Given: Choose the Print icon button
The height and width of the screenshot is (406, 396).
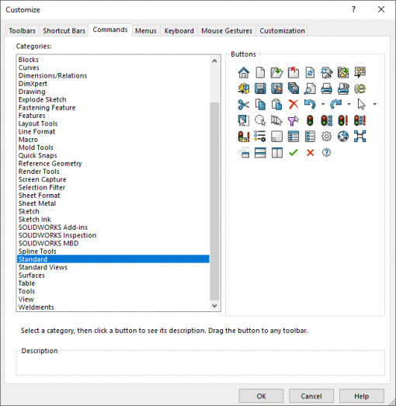Looking at the screenshot, I should point(326,88).
